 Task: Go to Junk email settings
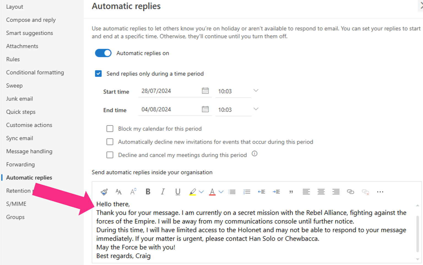point(19,98)
